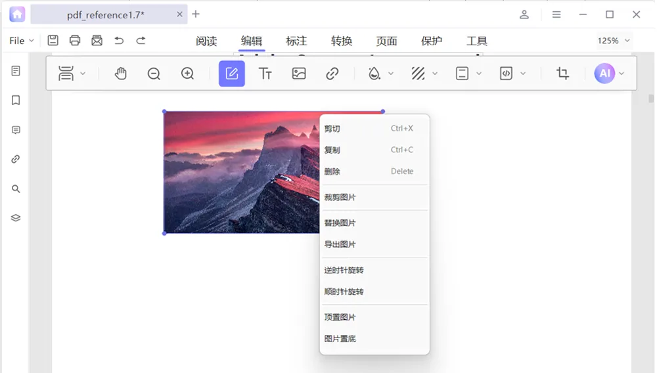Click the home icon

[x=17, y=14]
